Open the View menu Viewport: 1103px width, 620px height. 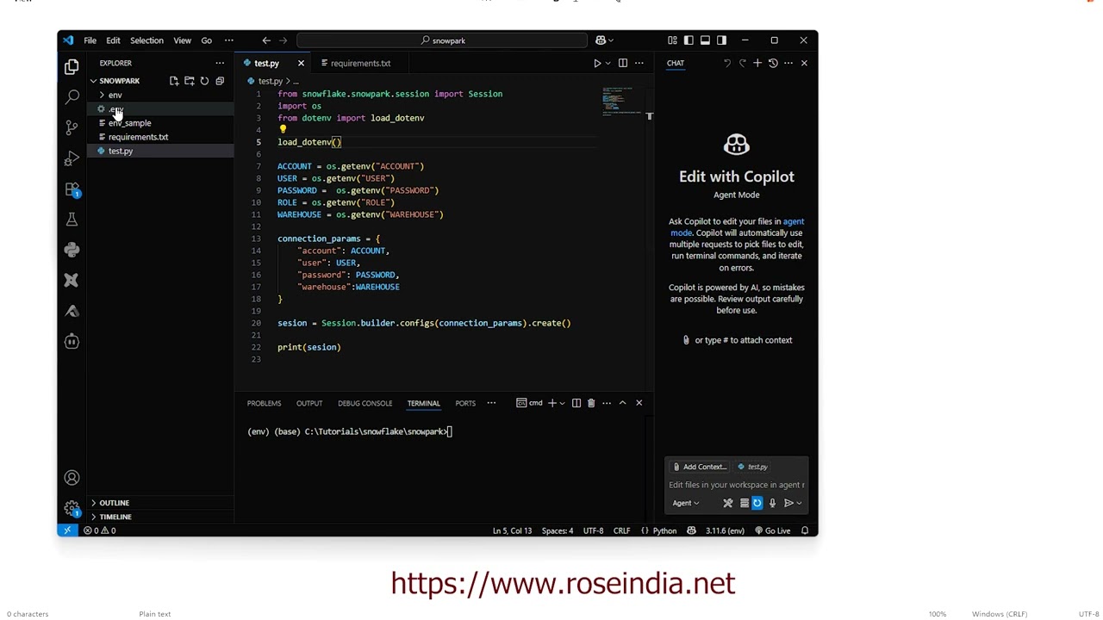[182, 40]
